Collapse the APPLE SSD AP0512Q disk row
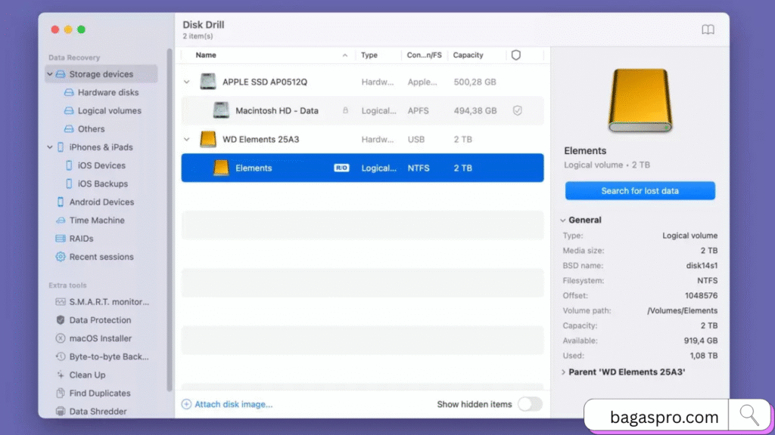 (187, 82)
